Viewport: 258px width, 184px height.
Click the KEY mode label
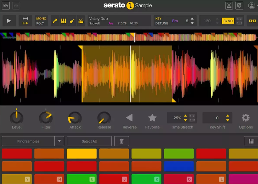coord(158,19)
